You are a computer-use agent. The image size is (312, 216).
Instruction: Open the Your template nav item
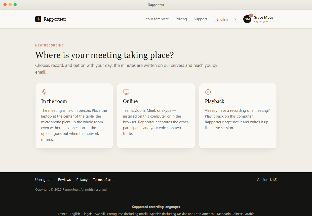[157, 19]
